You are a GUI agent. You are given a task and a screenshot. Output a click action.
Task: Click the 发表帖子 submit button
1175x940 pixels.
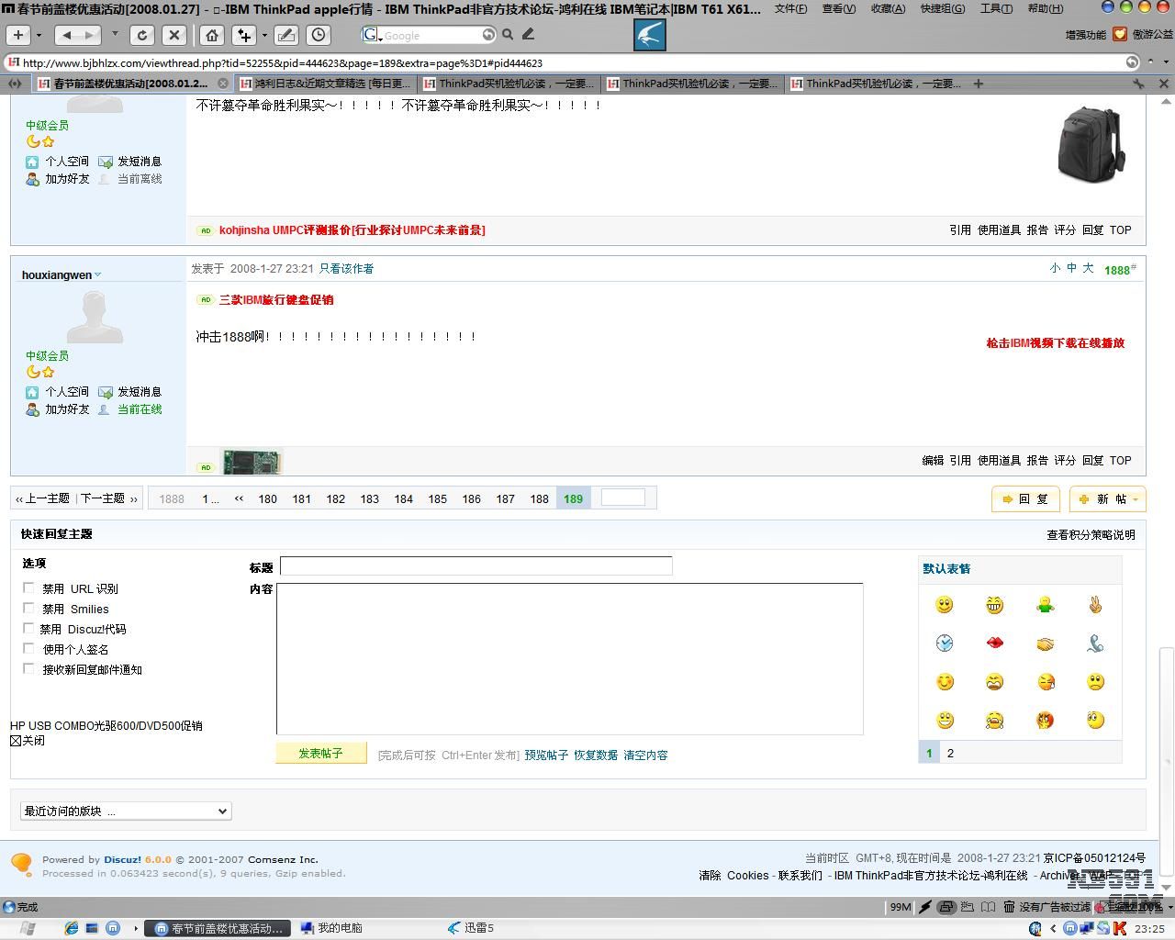coord(320,753)
